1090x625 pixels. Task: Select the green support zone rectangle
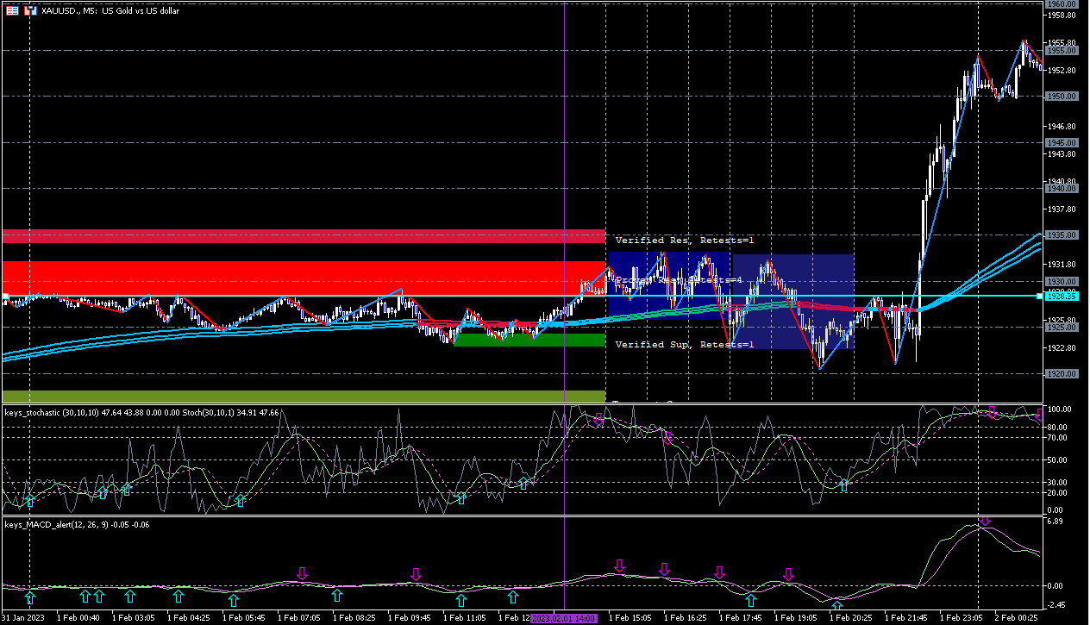pos(529,340)
